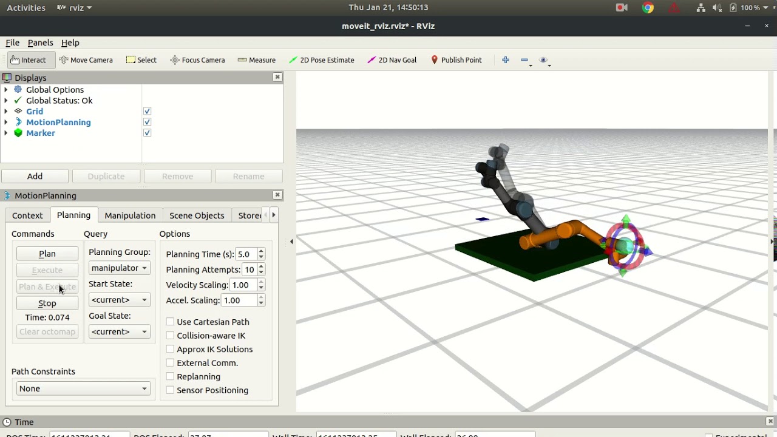777x437 pixels.
Task: Select the 2D Nav Goal tool
Action: click(392, 60)
